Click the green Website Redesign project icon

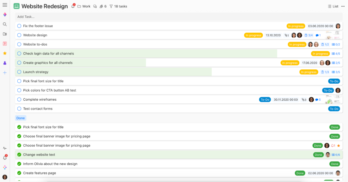coord(16,6)
